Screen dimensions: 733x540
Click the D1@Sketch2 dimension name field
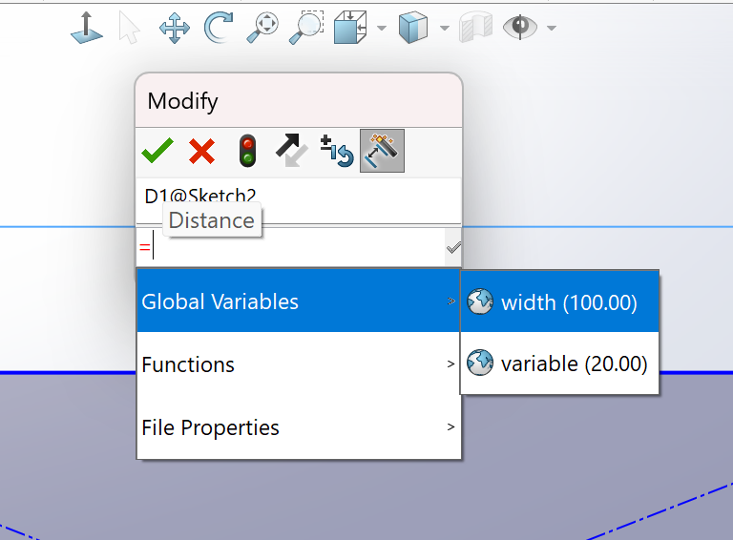coord(298,200)
